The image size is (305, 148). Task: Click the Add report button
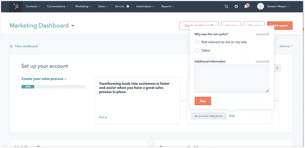pos(280,26)
